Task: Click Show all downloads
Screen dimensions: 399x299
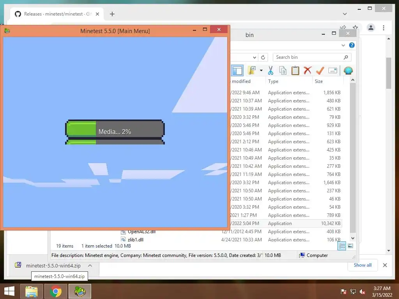Action: (x=363, y=265)
